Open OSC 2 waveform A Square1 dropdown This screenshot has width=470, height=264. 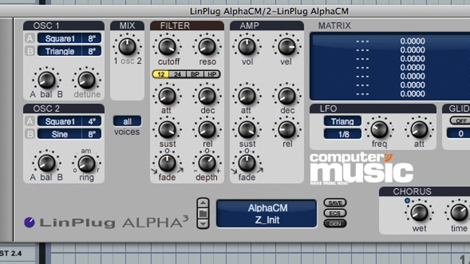point(60,121)
